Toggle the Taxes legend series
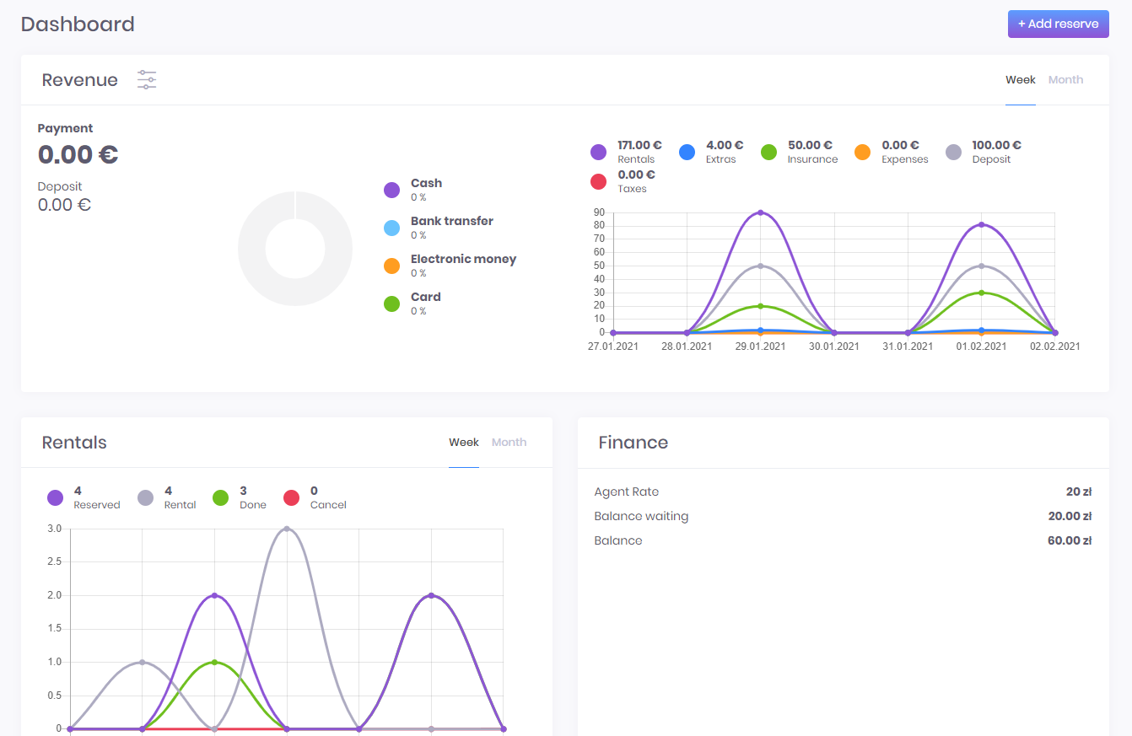 point(623,181)
